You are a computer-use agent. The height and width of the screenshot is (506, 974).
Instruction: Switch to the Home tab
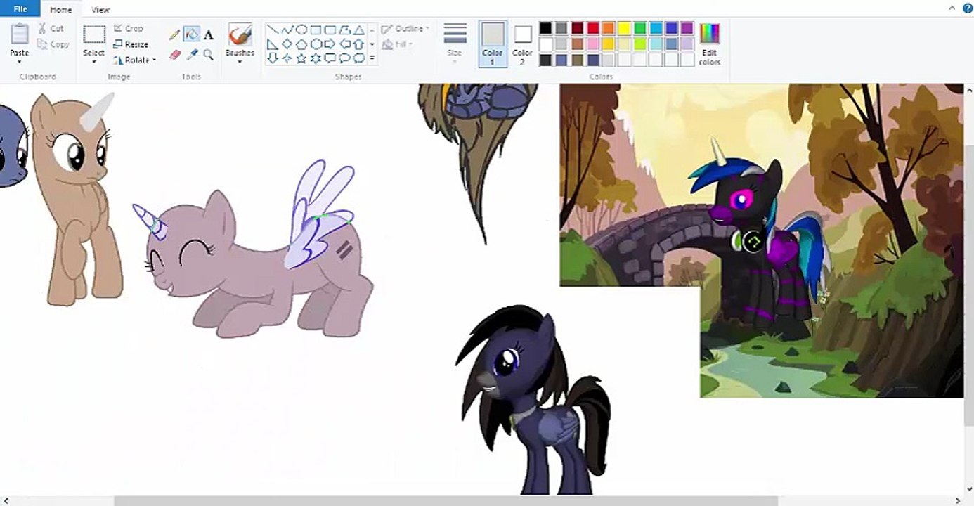coord(61,10)
